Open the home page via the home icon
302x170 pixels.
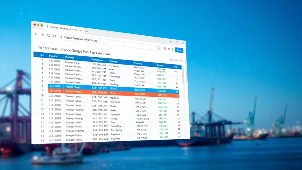tap(55, 36)
